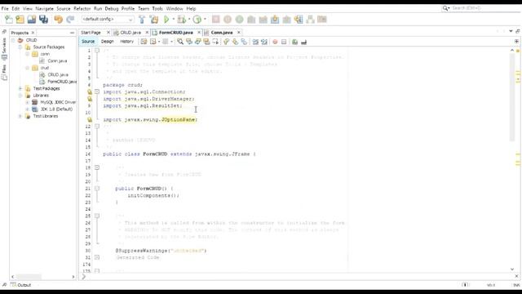This screenshot has height=294, width=522.
Task: Click lightbulb hint on line 7
Action: tap(90, 91)
